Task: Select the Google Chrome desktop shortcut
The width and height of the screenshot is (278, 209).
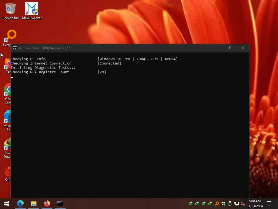Action: [7, 94]
